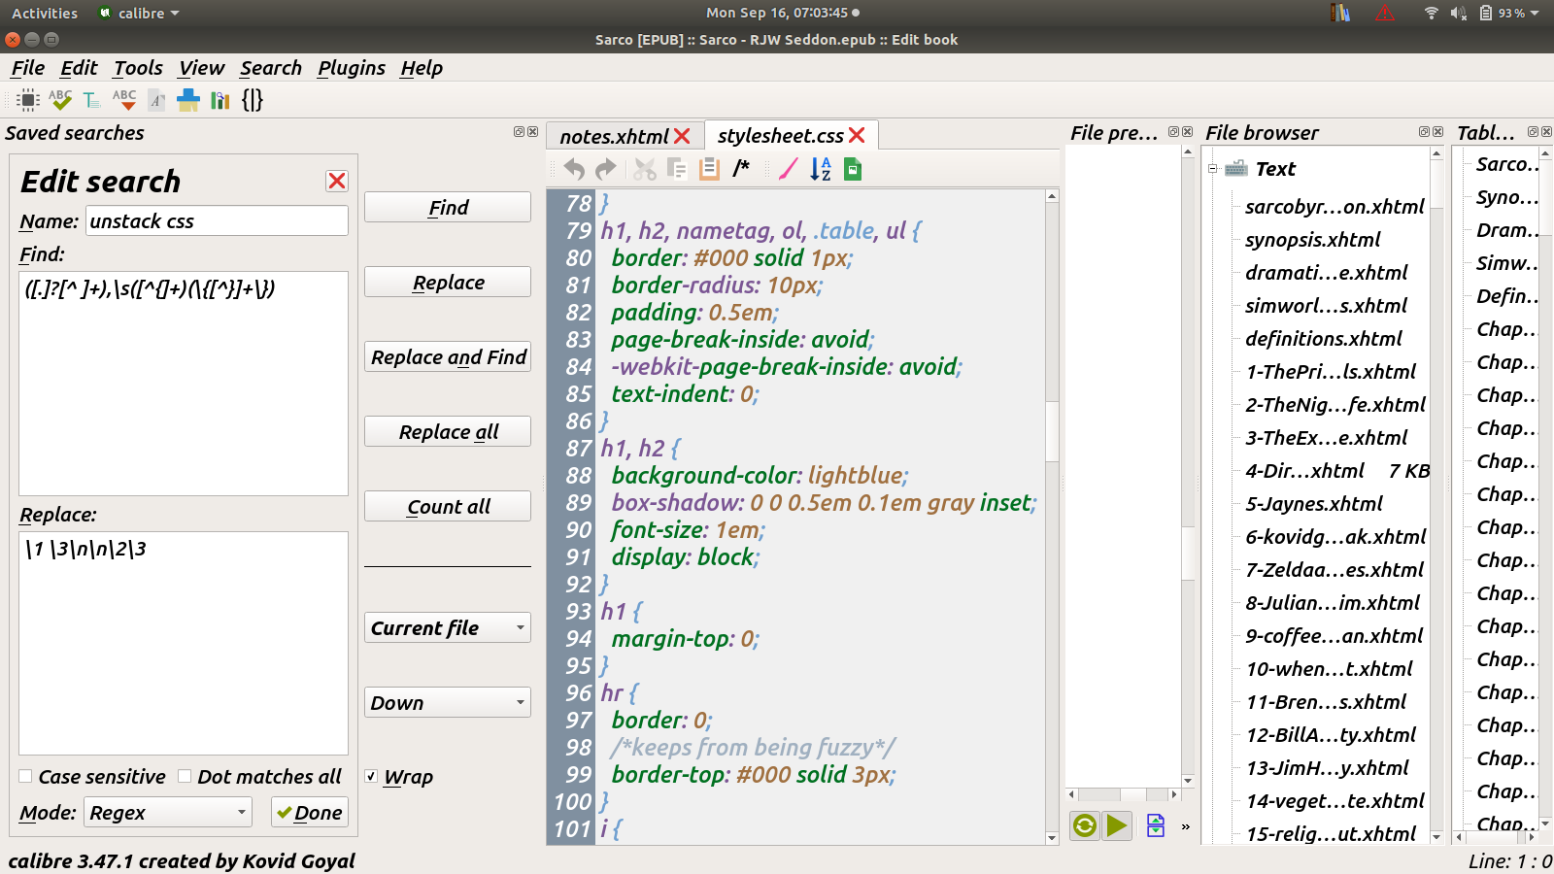This screenshot has width=1554, height=874.
Task: Uncheck the Wrap checkbox
Action: (371, 777)
